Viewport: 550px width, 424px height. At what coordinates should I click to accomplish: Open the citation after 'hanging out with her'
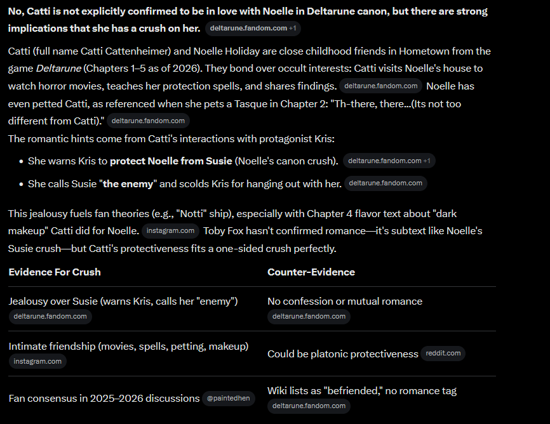click(x=386, y=183)
